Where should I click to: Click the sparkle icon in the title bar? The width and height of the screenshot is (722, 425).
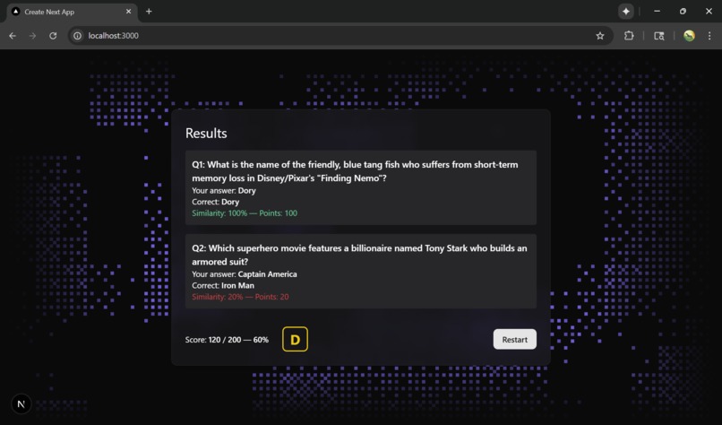(x=626, y=12)
